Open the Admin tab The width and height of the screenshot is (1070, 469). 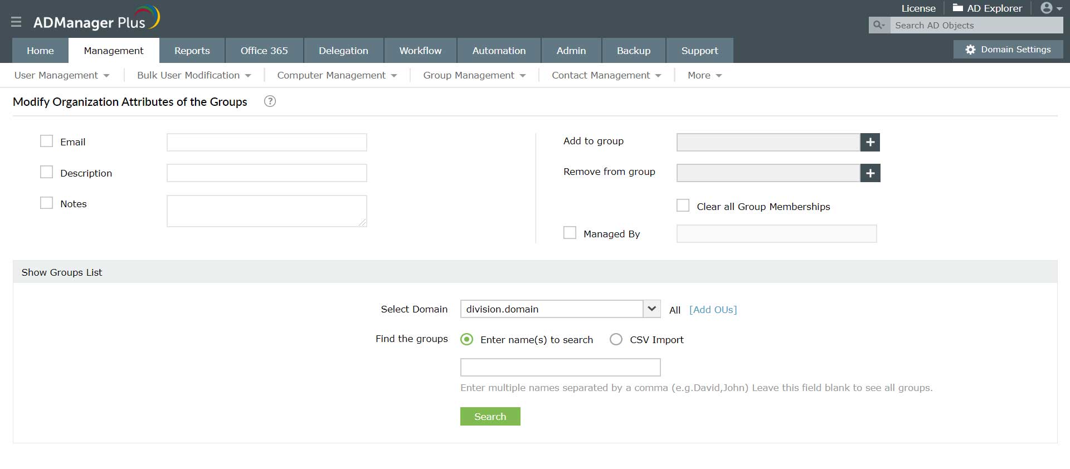[571, 51]
